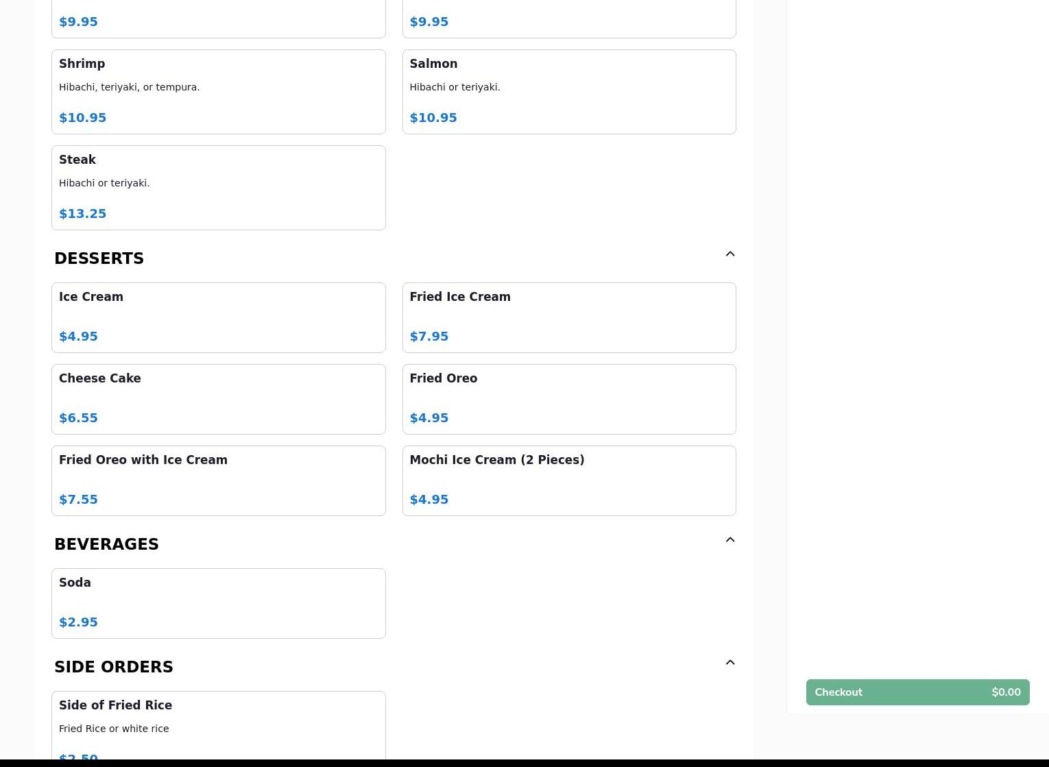This screenshot has width=1049, height=767.
Task: Click the Steak price $13.25
Action: click(x=83, y=214)
